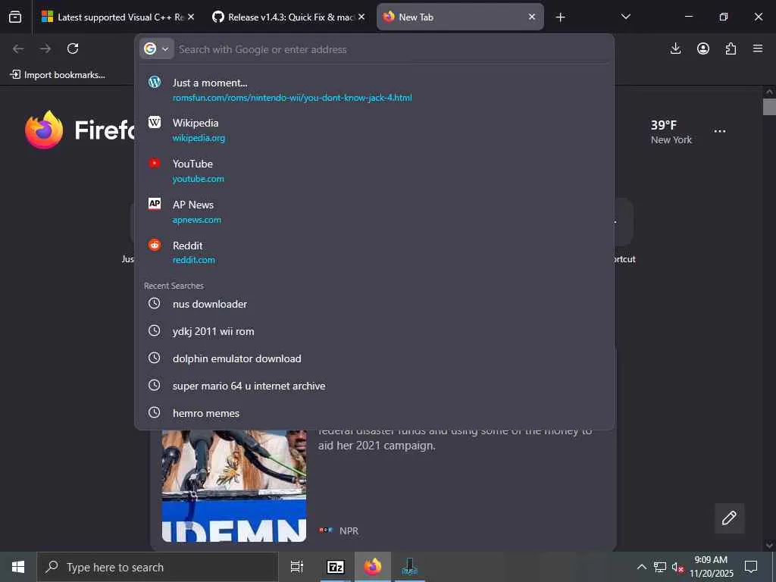Open the NUS downloader taskbar icon
Viewport: 776px width, 582px height.
[x=409, y=567]
